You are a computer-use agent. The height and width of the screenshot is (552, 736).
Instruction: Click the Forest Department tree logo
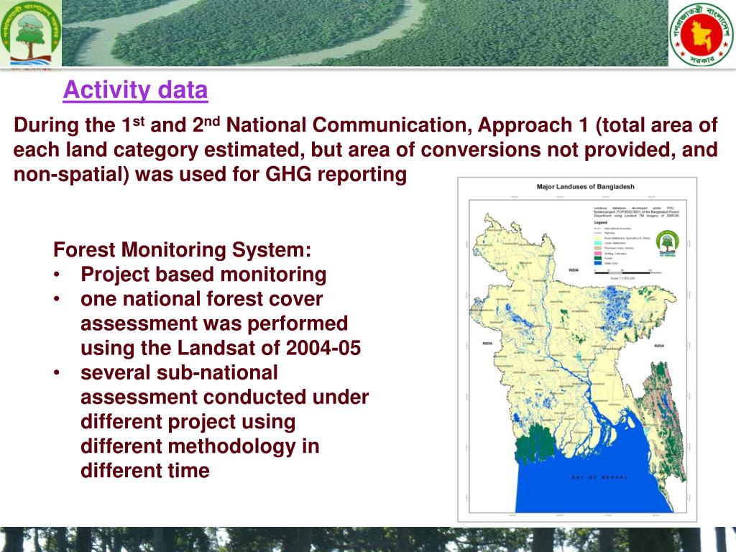30,34
